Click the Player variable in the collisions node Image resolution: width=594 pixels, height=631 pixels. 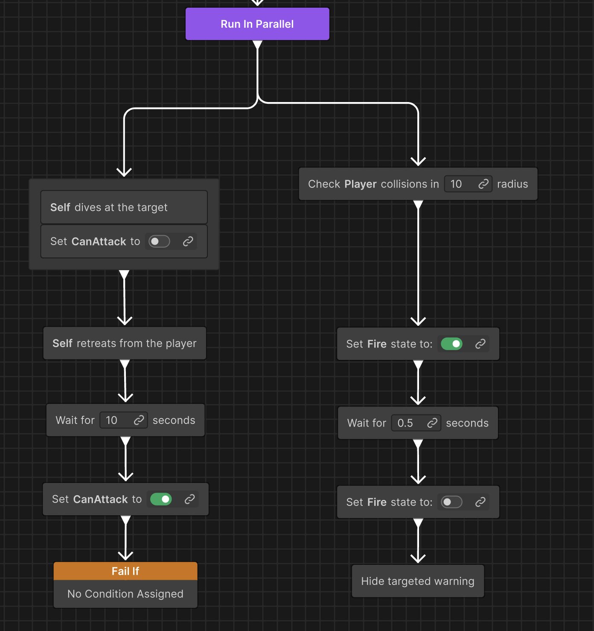(x=361, y=184)
